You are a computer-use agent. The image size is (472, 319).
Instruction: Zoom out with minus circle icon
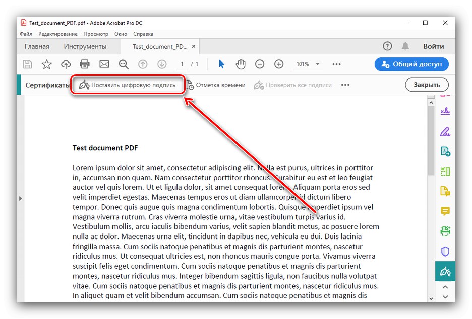[x=260, y=64]
